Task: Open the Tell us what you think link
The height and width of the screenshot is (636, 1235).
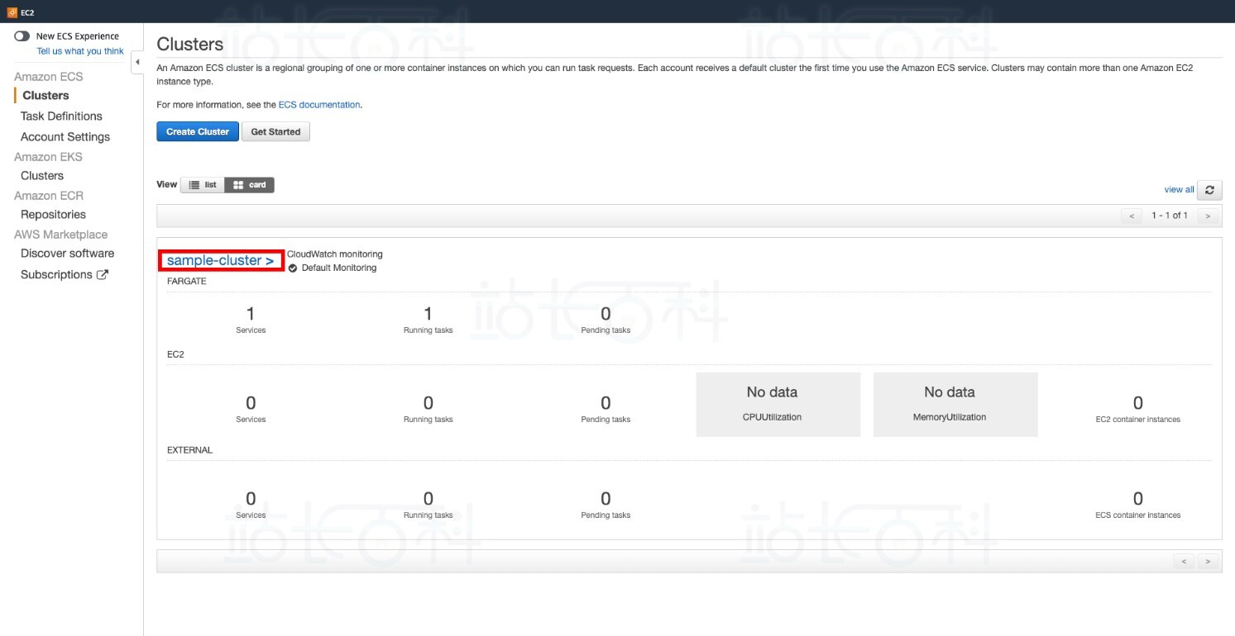Action: (80, 51)
